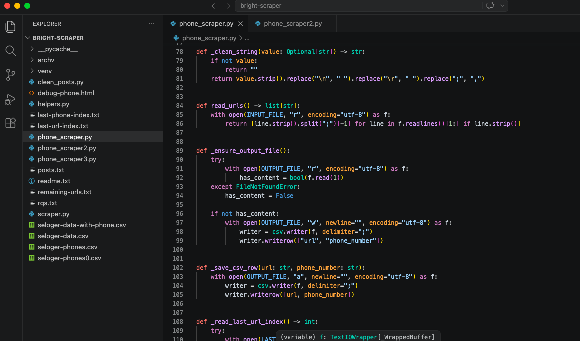580x341 pixels.
Task: Open the Source Control view
Action: pyautogui.click(x=10, y=75)
